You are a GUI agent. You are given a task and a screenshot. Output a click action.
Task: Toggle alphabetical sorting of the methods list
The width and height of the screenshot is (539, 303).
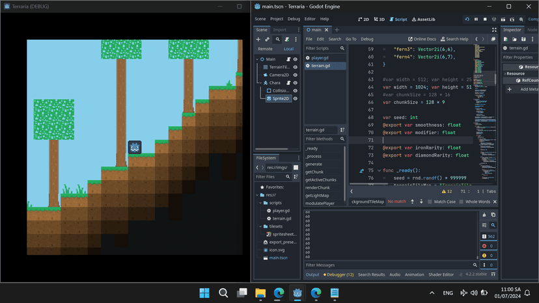(342, 130)
